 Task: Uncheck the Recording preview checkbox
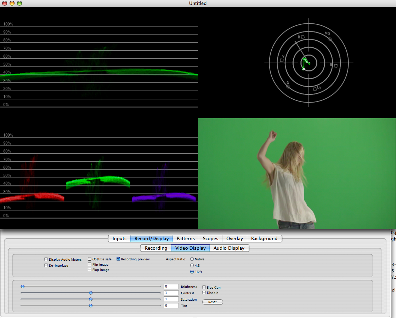point(118,259)
